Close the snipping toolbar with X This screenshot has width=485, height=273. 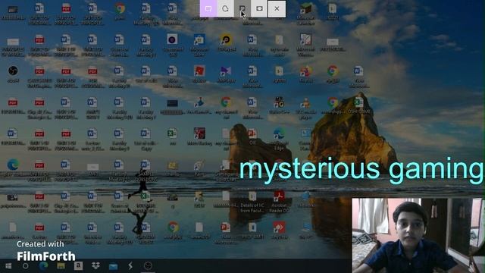tap(277, 8)
